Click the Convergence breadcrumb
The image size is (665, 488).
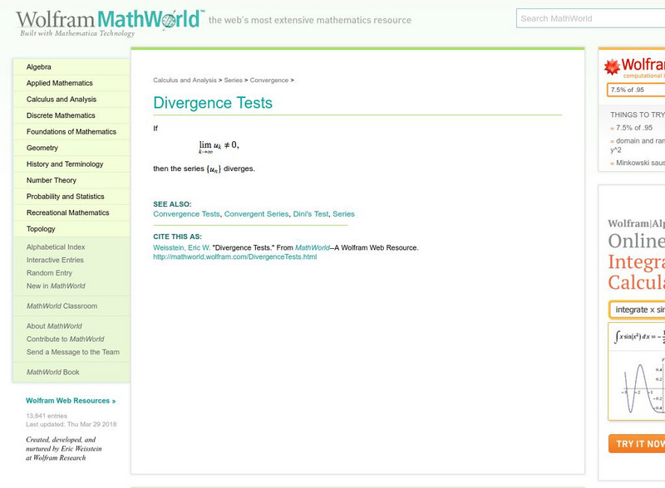coord(268,80)
